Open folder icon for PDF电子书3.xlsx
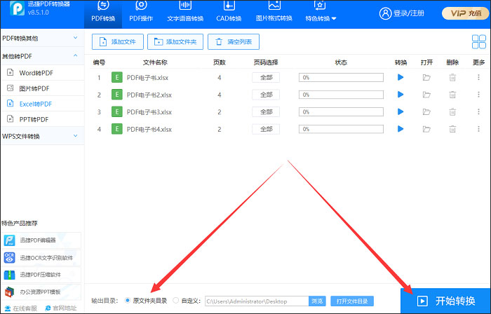 pyautogui.click(x=426, y=111)
